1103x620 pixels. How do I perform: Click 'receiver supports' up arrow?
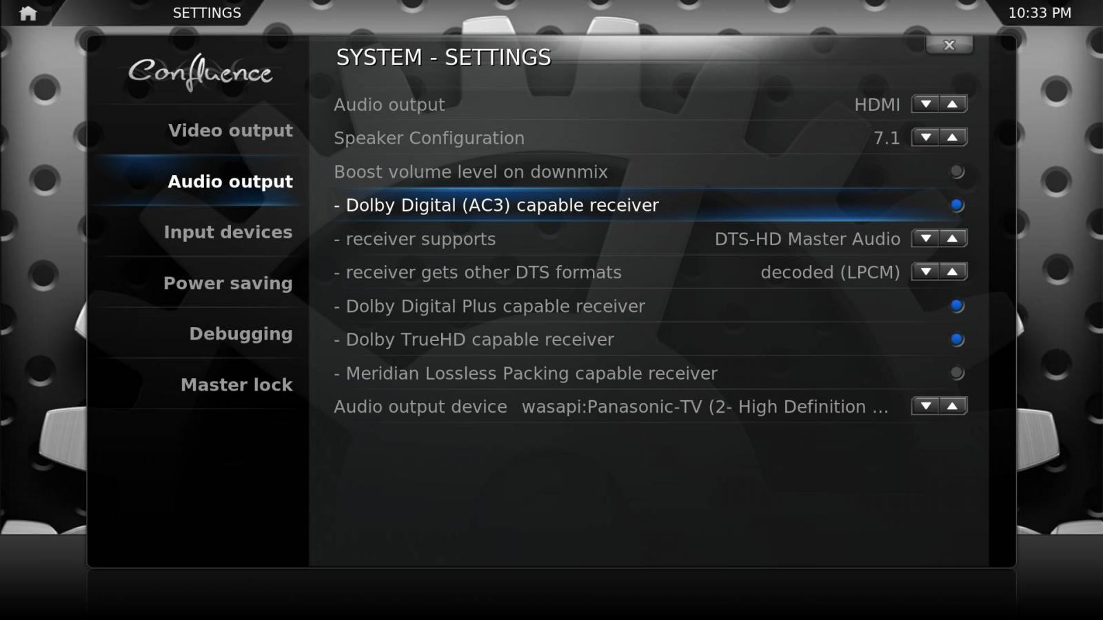click(x=953, y=238)
